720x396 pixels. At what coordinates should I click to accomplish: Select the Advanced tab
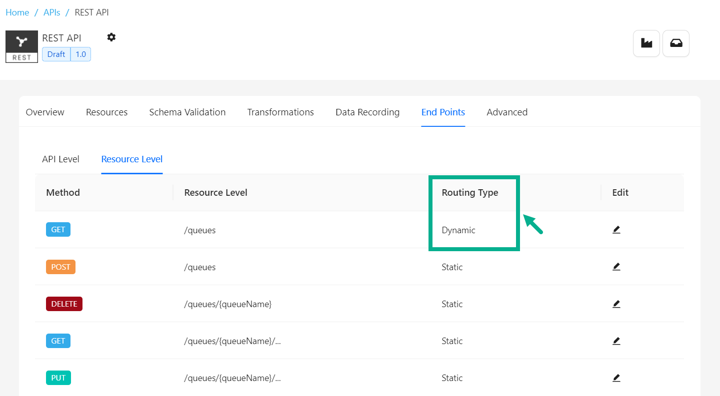pyautogui.click(x=507, y=112)
